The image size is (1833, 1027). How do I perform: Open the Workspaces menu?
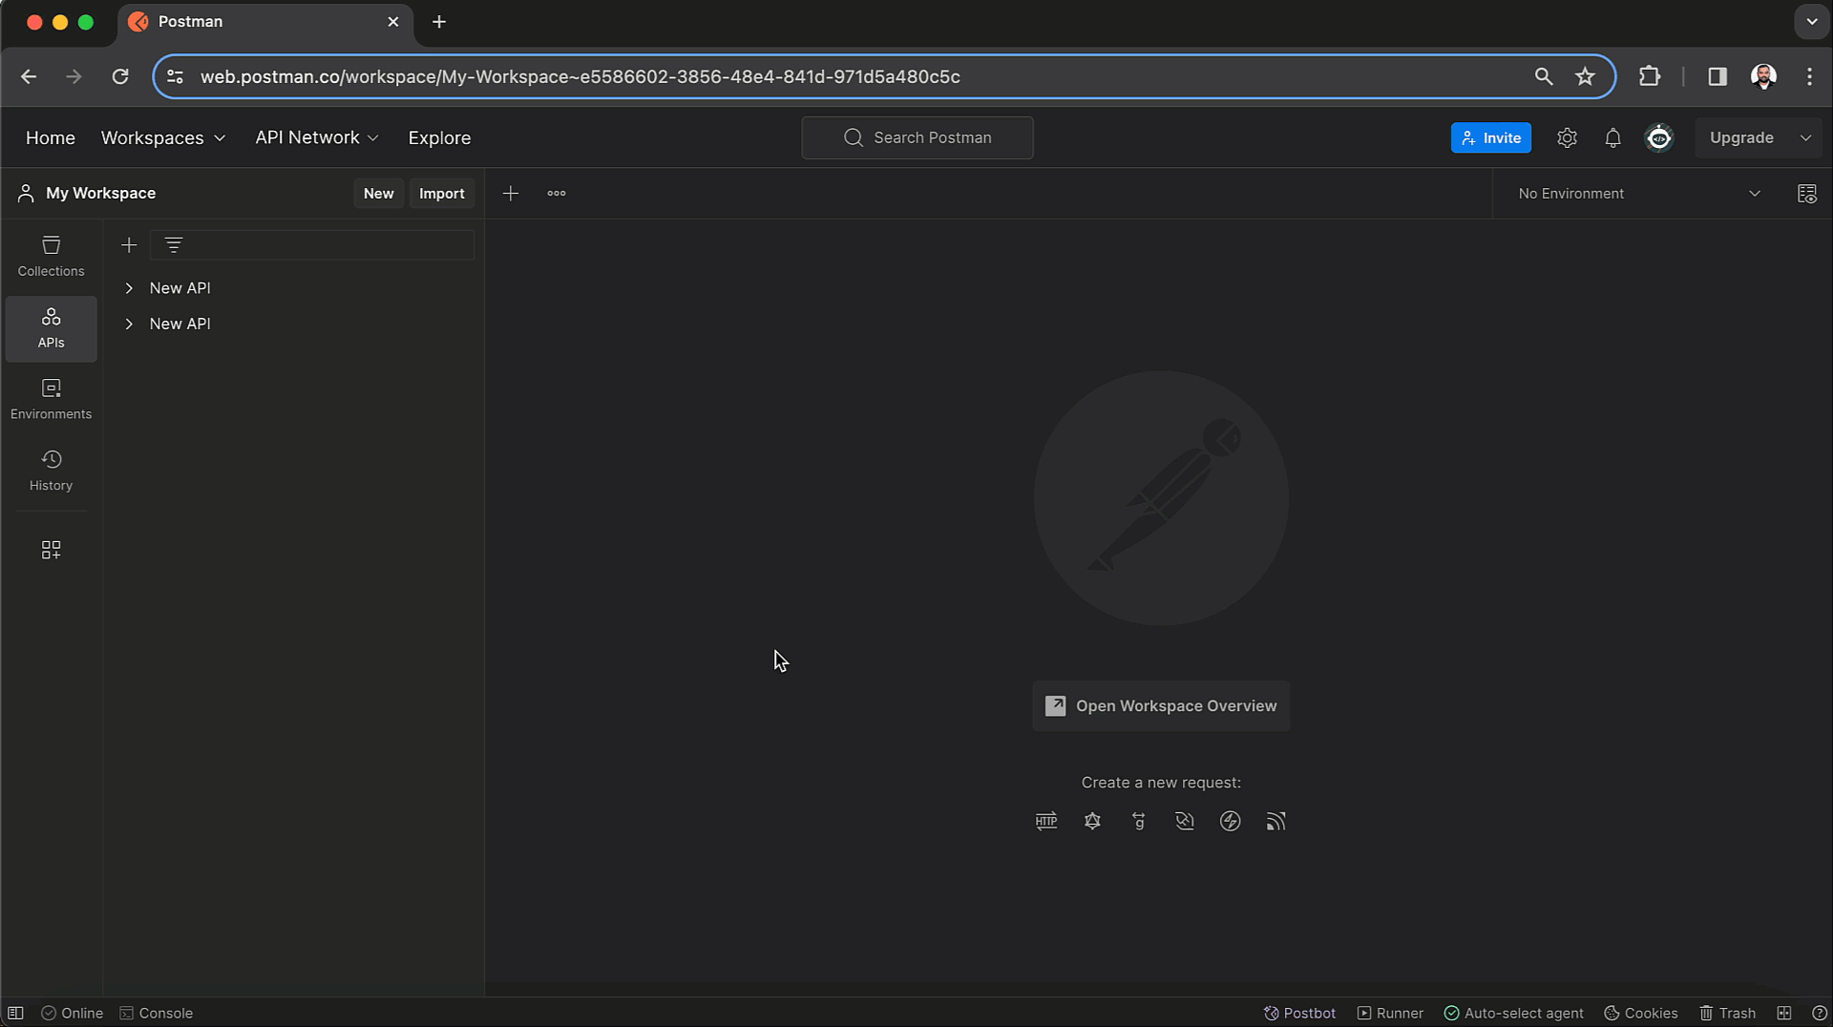pos(162,137)
